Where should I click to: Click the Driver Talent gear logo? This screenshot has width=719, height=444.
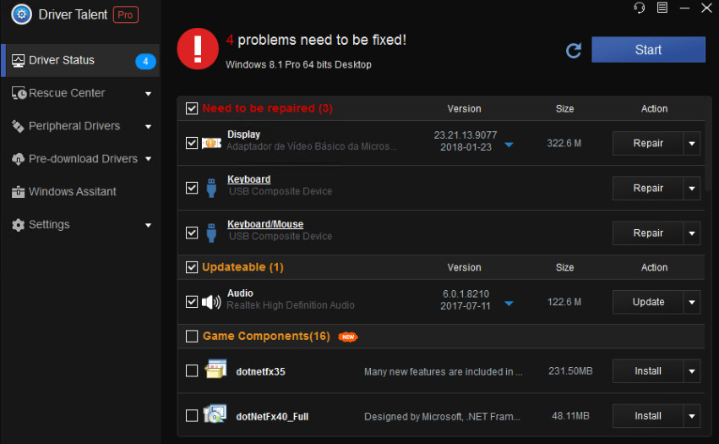tap(21, 14)
